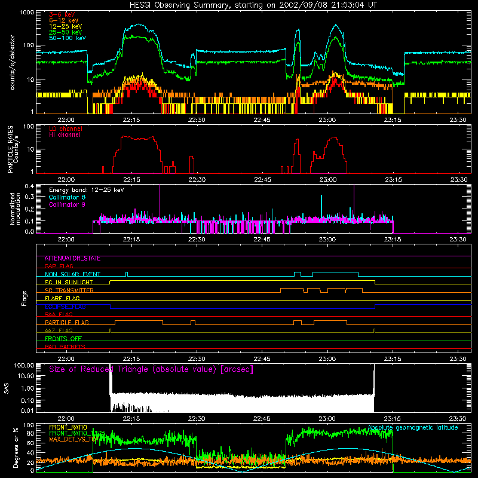This screenshot has width=478, height=478.
Task: Click the 22:15 time tick under SAS panel
Action: [x=131, y=419]
